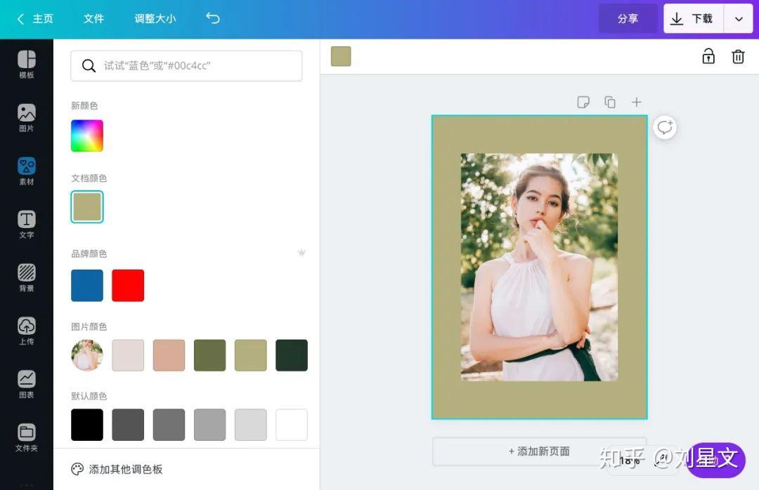The image size is (759, 490).
Task: Add a note using the notes icon
Action: coord(583,102)
